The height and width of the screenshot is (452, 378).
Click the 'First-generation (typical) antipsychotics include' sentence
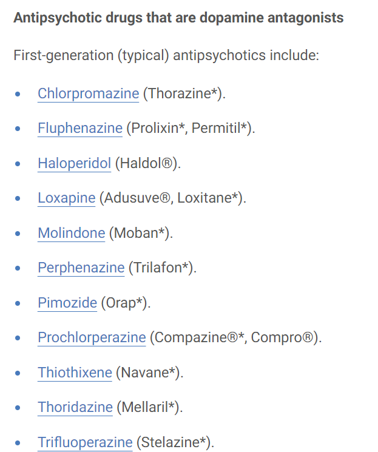coord(166,56)
